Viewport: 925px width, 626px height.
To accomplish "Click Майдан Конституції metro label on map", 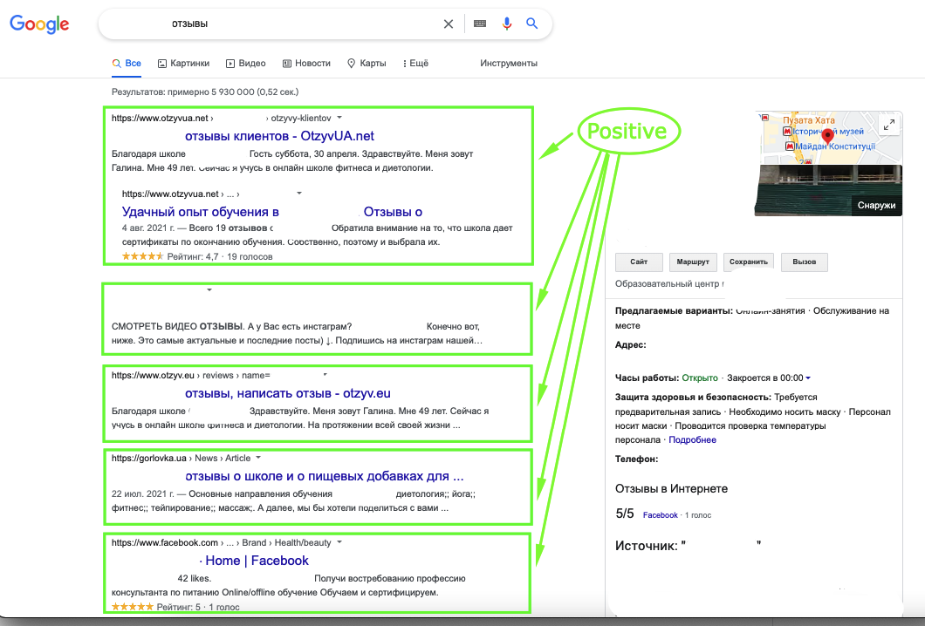I will tap(835, 146).
